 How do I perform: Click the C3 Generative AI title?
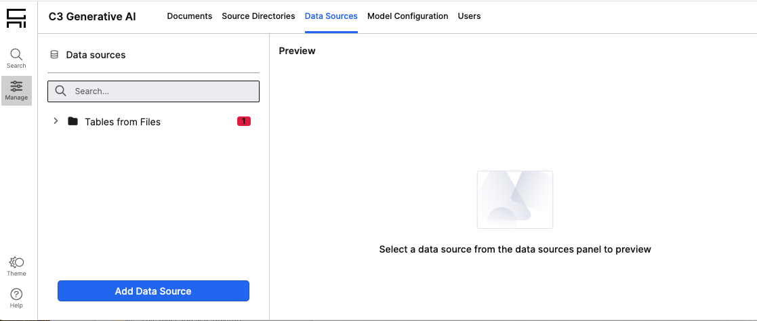pyautogui.click(x=92, y=16)
